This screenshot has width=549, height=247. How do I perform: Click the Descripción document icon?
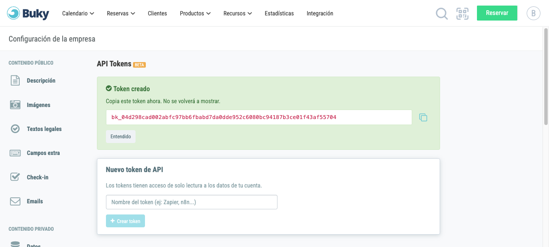coord(15,80)
